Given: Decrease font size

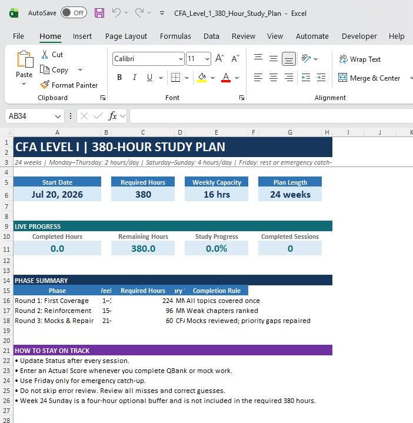Looking at the screenshot, I should (x=235, y=59).
